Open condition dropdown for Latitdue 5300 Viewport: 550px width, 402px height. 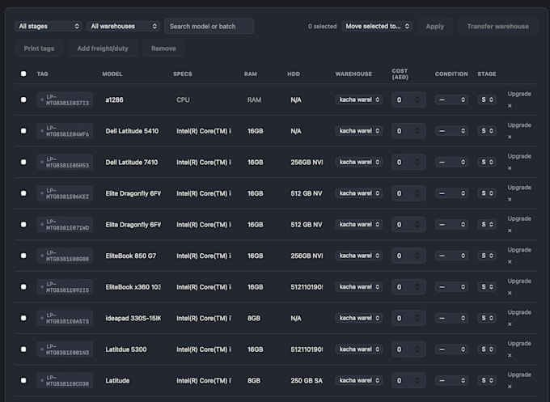tap(451, 349)
